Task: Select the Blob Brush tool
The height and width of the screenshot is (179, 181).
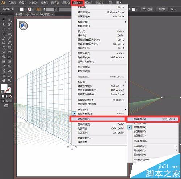Action: tap(4, 43)
